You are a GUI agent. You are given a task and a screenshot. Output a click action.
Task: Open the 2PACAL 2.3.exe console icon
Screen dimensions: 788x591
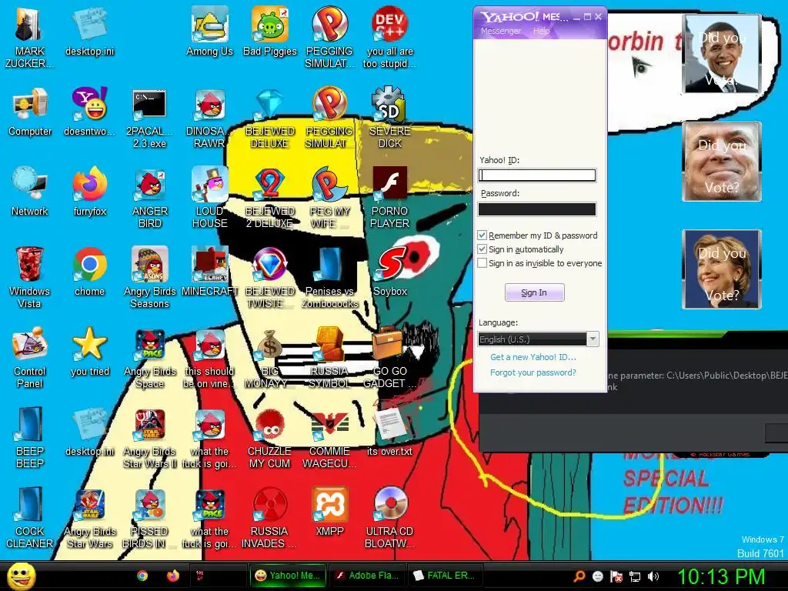(150, 118)
